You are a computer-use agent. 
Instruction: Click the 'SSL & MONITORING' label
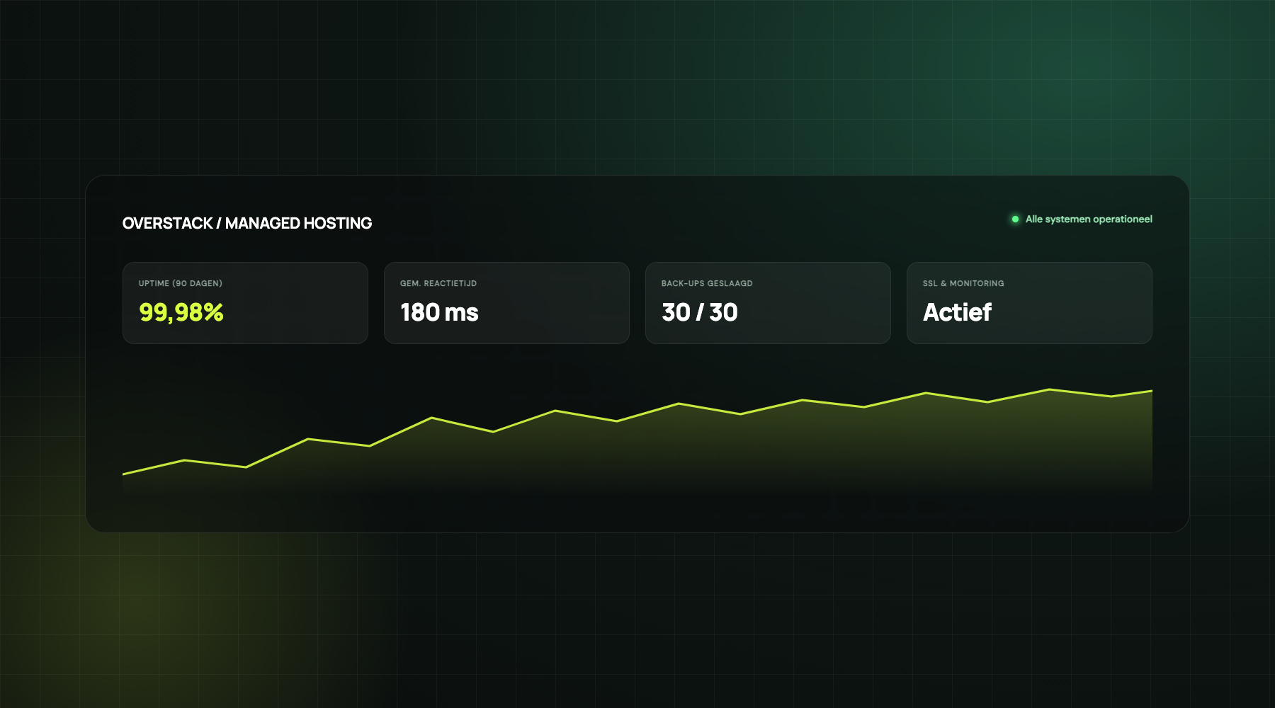(963, 283)
